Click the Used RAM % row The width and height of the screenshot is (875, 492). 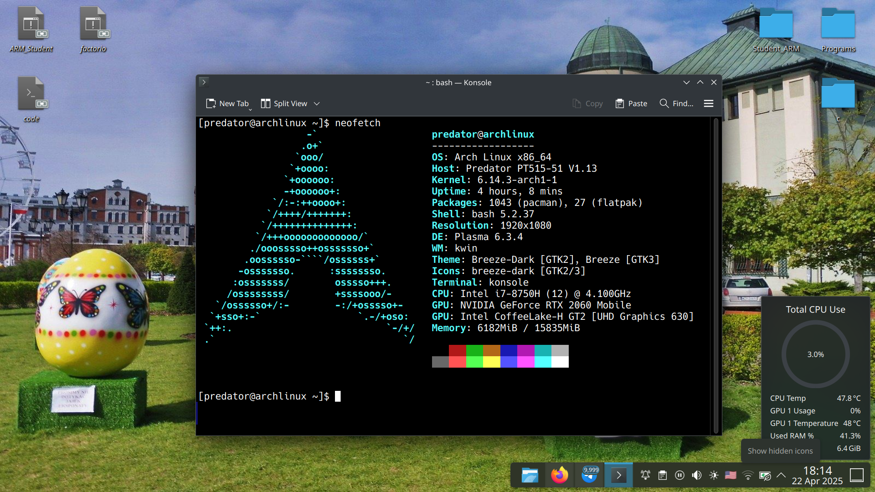(x=815, y=436)
